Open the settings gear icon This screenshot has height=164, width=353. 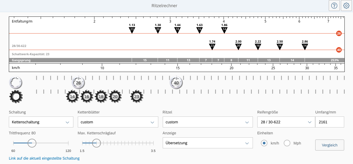(x=346, y=5)
